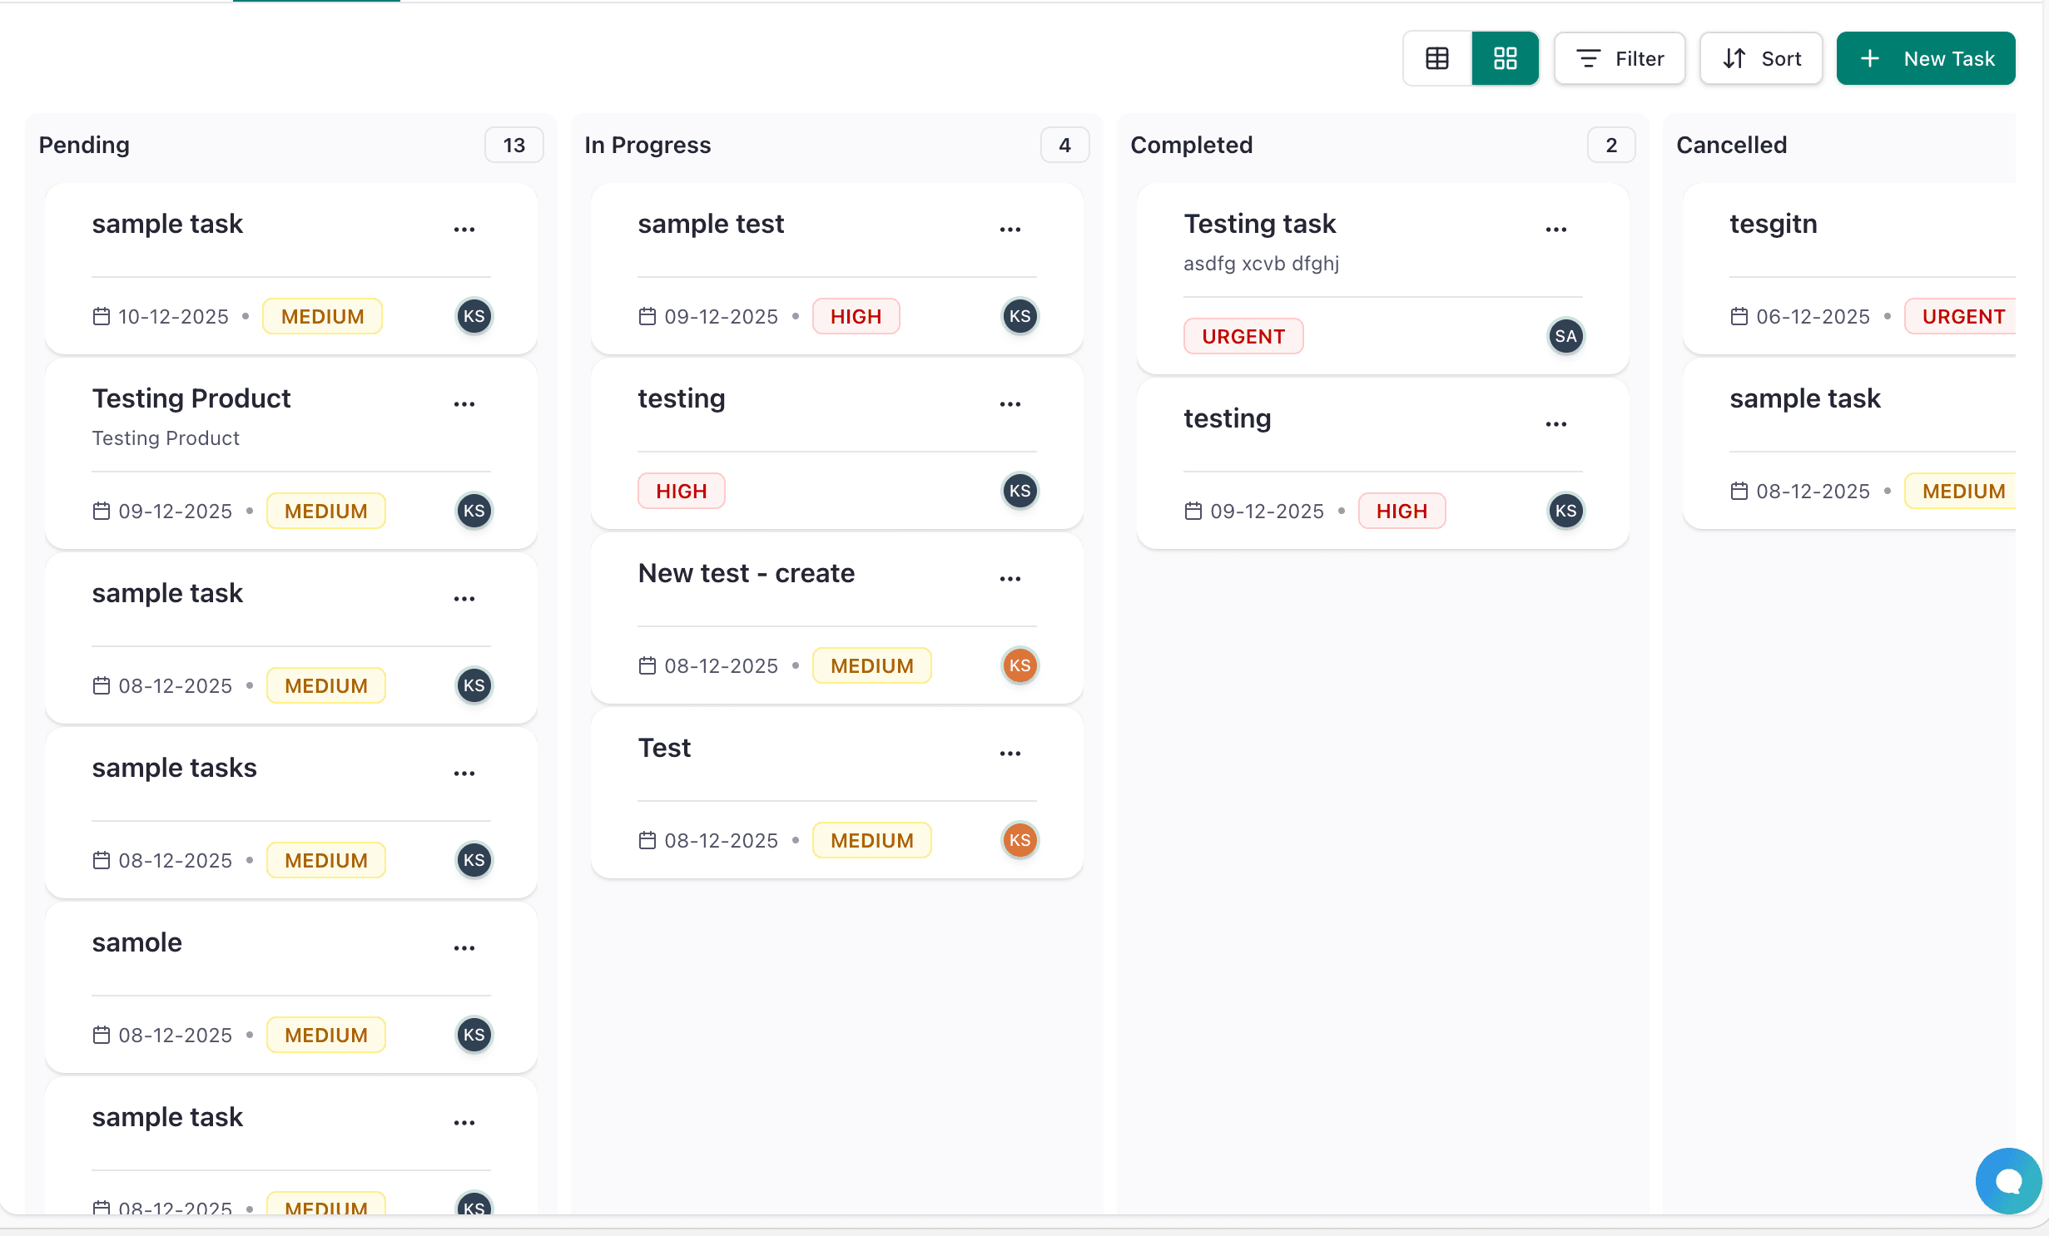Click URGENT tag on 'tesgitn' card
Viewport: 2049px width, 1236px height.
[1960, 316]
